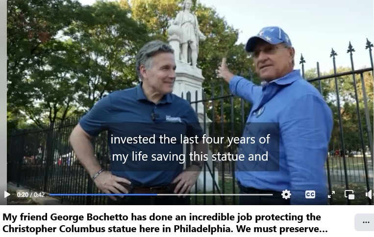Screen dimensions: 374x237
Task: Open the post text about George Bochetto
Action: (165, 223)
